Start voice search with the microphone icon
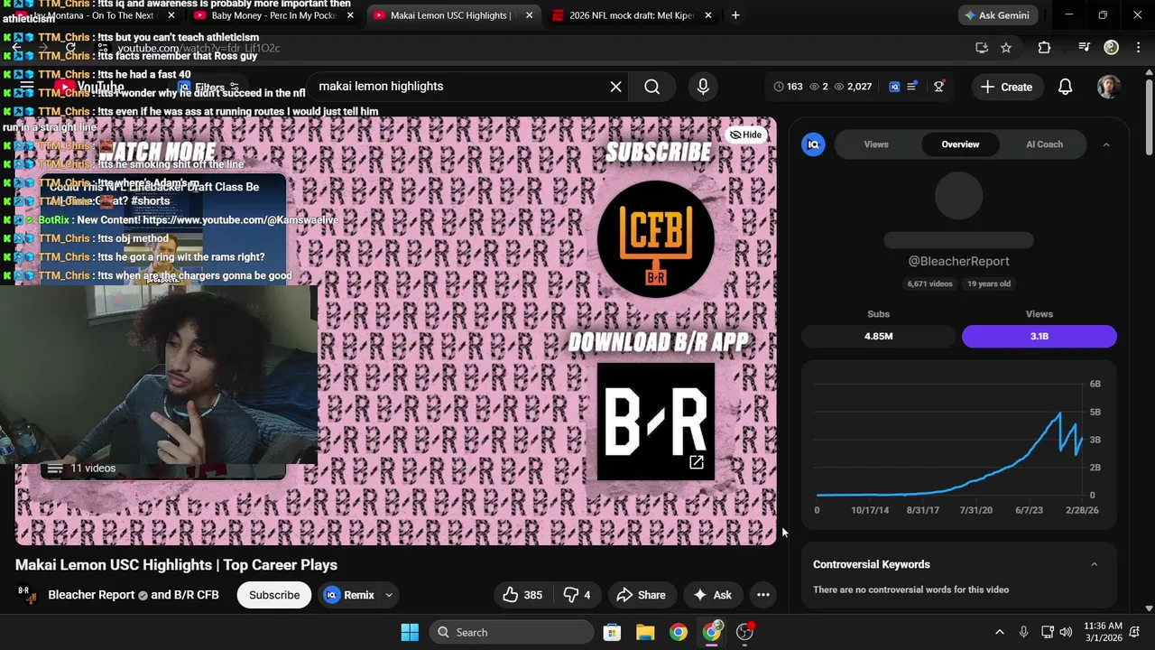Viewport: 1155px width, 650px height. (x=703, y=87)
